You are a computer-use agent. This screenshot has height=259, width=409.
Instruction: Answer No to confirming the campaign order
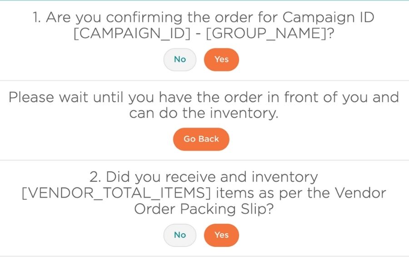click(x=180, y=60)
